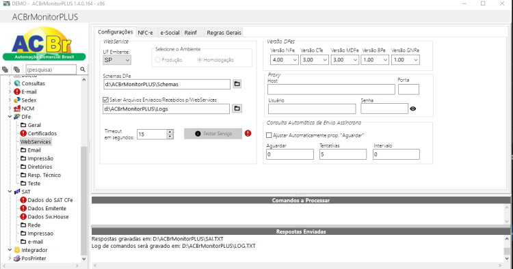This screenshot has height=269, width=513.
Task: Switch to Regras Gerais tab
Action: tap(224, 33)
